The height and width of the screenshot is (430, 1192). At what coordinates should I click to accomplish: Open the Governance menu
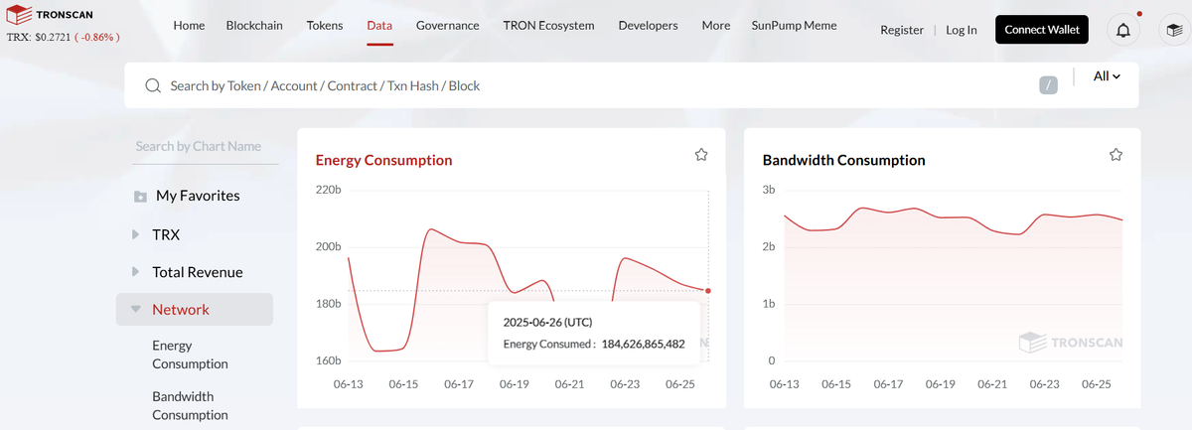[447, 26]
